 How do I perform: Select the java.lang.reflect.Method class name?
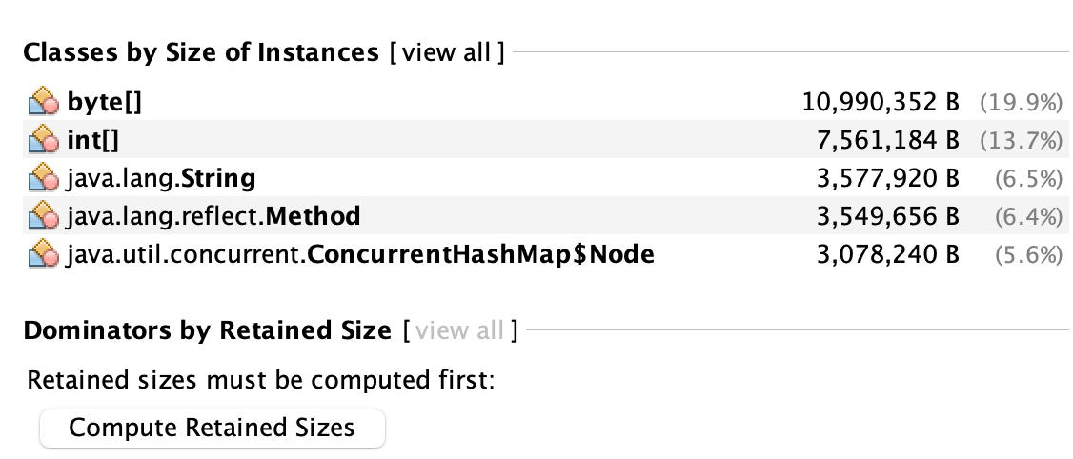pos(213,216)
